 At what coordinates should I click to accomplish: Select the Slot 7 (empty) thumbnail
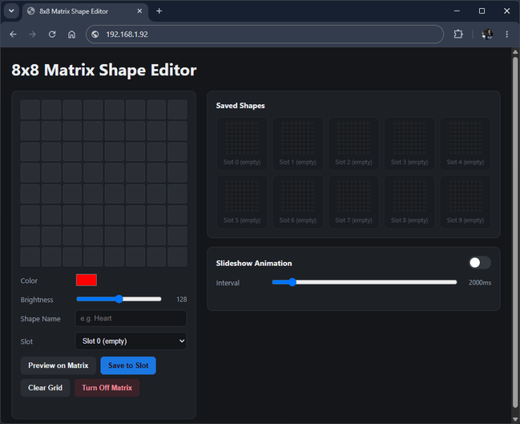(x=354, y=202)
